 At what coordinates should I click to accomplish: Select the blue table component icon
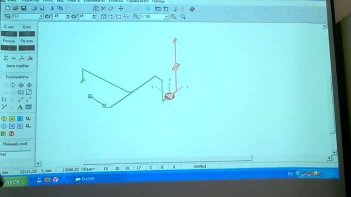[x=29, y=107]
